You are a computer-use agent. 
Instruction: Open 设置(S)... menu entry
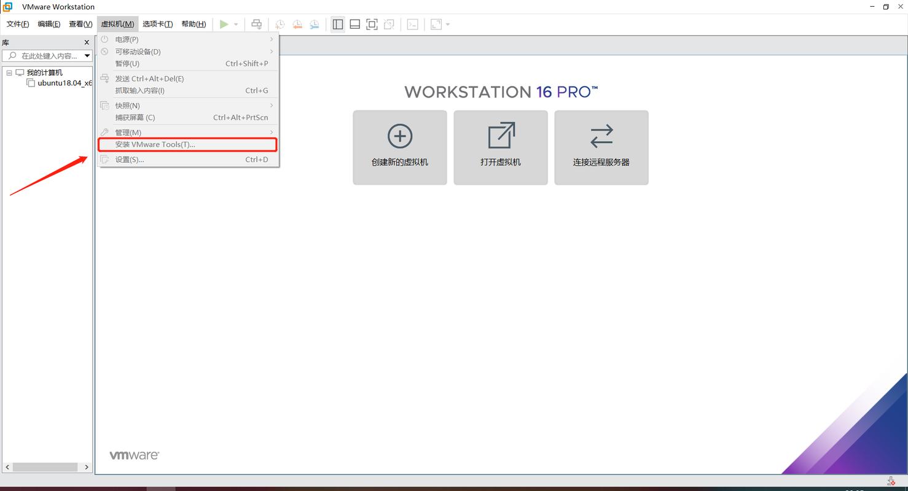[x=187, y=160]
